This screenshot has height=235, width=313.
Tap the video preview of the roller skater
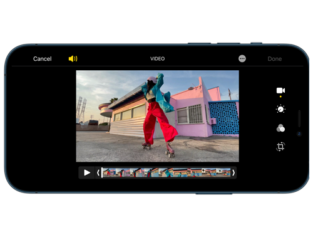pos(158,116)
